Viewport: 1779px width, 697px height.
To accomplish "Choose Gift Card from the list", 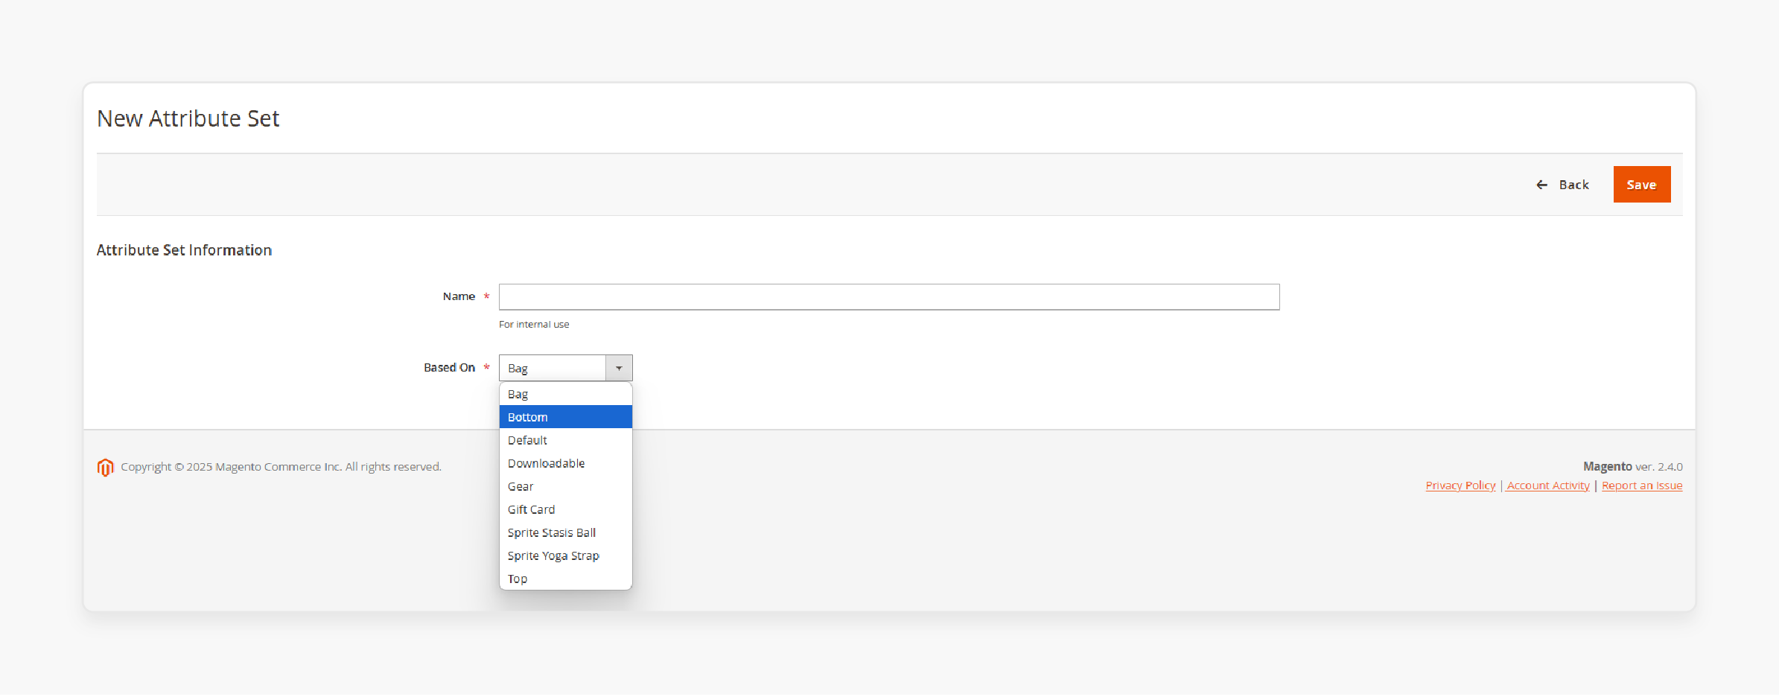I will 565,510.
